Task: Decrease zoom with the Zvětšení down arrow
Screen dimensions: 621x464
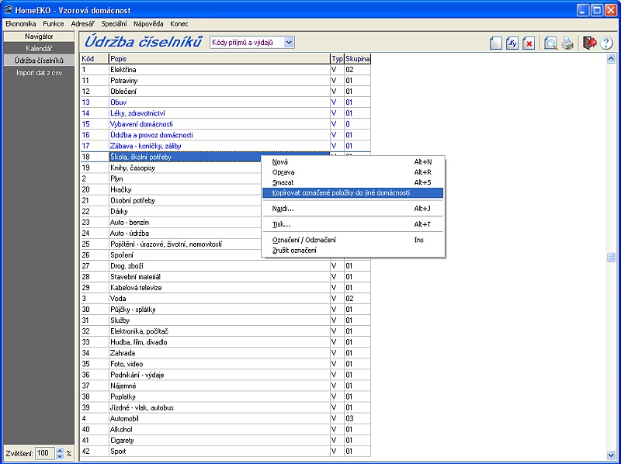Action: tap(61, 456)
